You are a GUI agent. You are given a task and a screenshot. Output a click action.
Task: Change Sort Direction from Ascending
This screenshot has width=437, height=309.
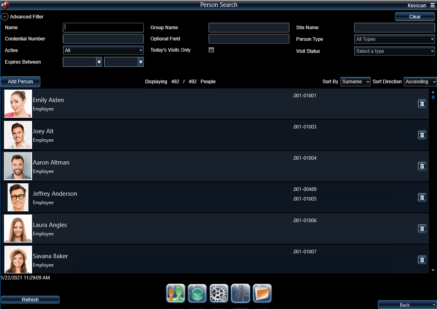click(420, 82)
